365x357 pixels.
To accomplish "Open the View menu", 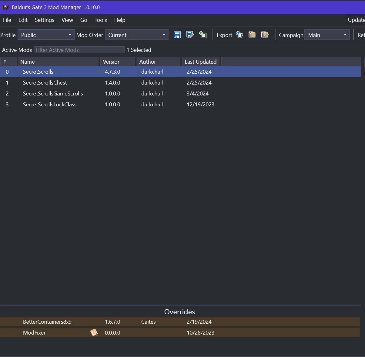I will 67,20.
